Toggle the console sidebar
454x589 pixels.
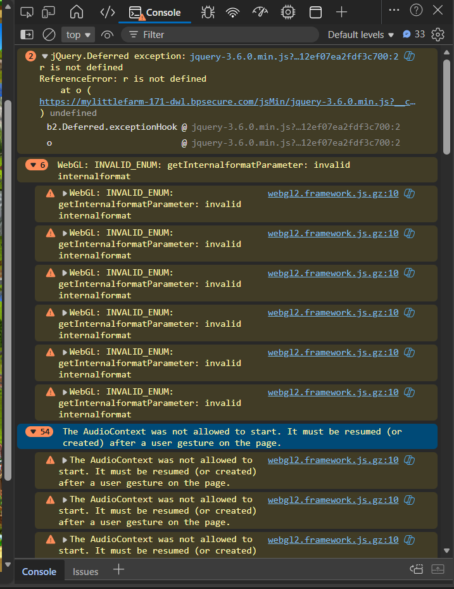(27, 35)
